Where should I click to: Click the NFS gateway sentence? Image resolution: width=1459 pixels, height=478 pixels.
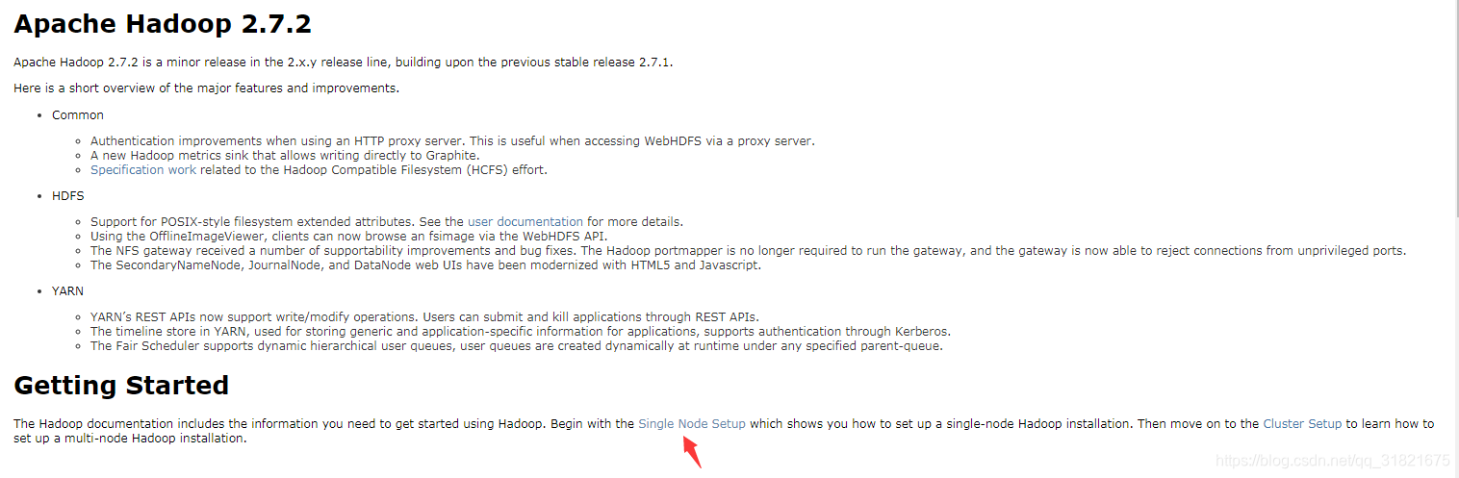pyautogui.click(x=748, y=250)
